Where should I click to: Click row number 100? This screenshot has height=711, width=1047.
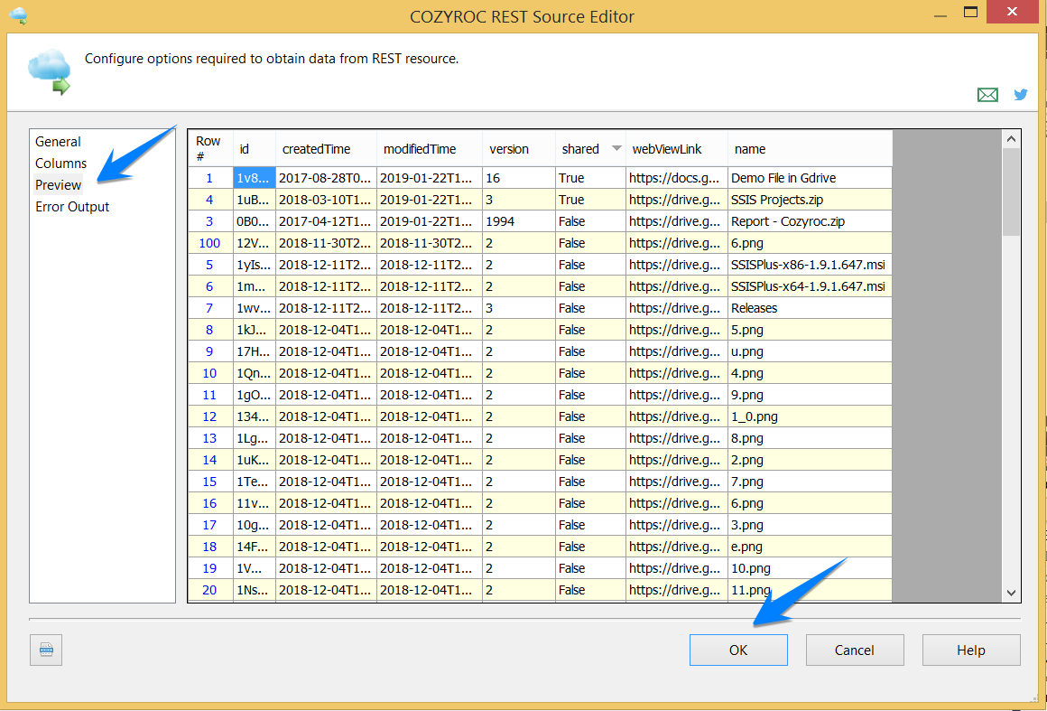coord(209,243)
